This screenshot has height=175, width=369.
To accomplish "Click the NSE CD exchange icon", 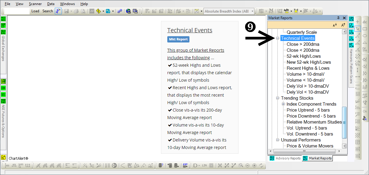I will coord(3,25).
